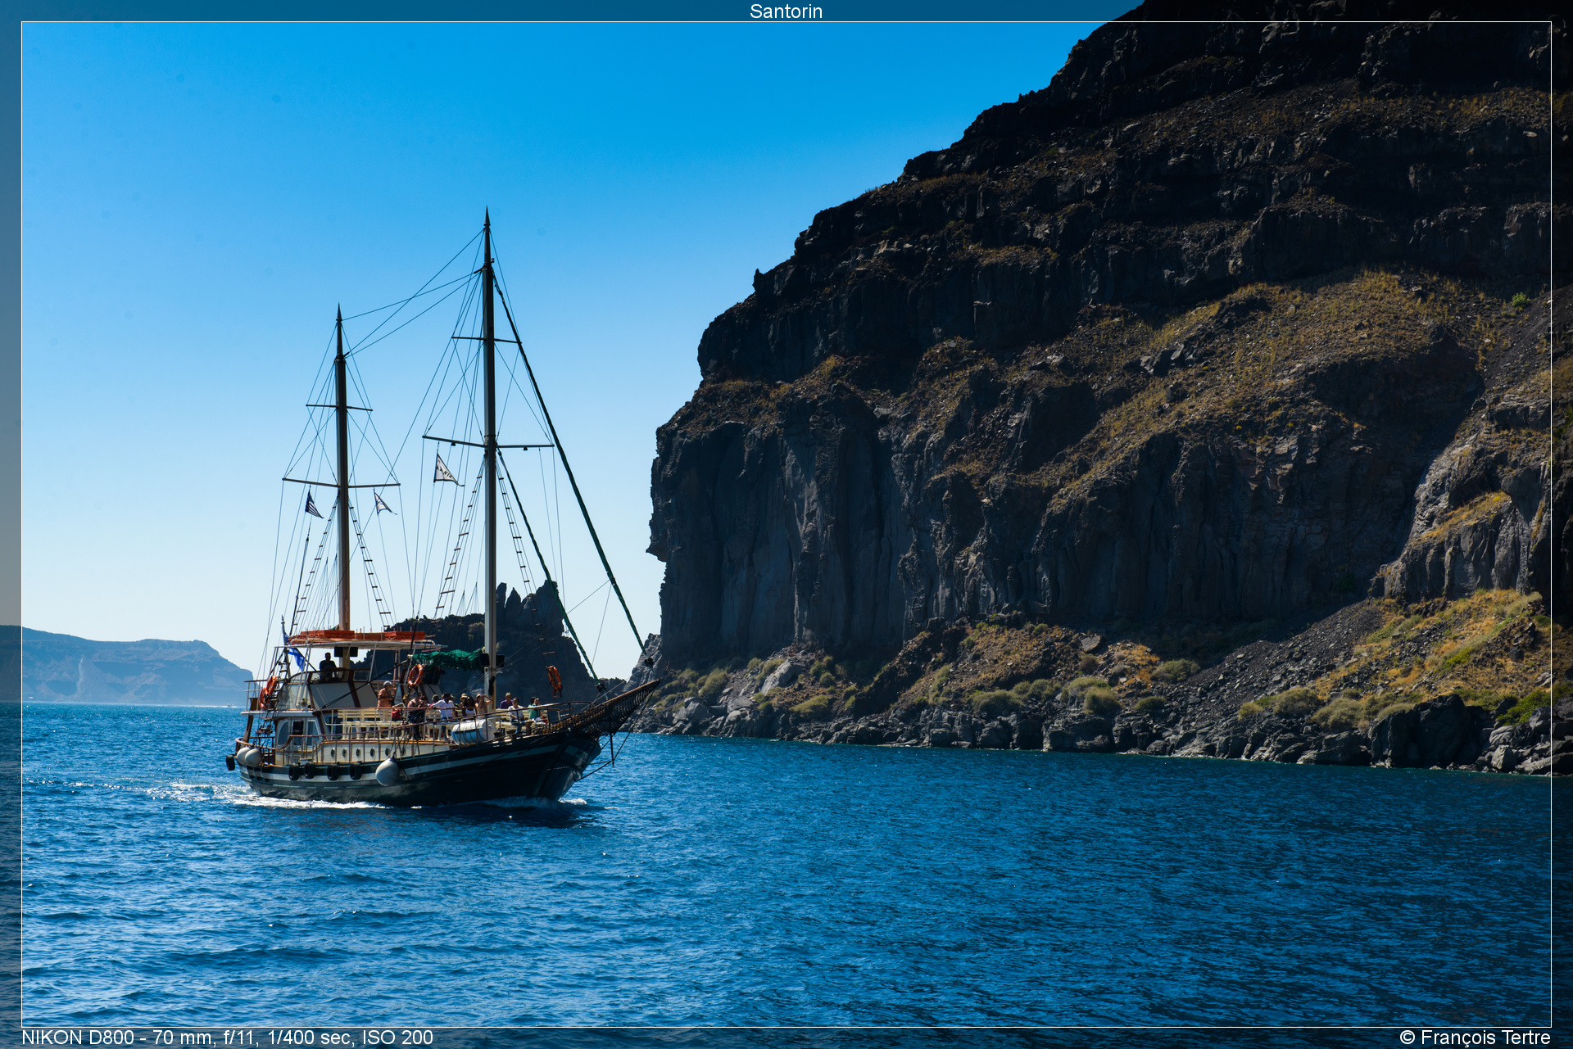
Task: Click the '© François Tertre' copyright text
Action: click(x=1475, y=1037)
